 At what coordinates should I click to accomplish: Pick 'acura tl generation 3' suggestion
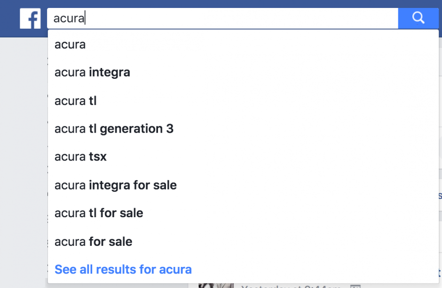click(x=114, y=129)
